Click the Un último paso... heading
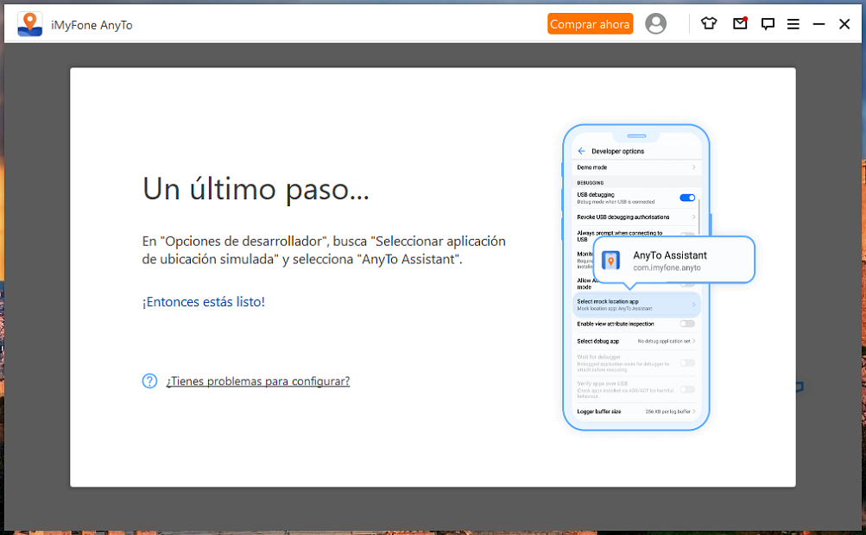 tap(256, 189)
